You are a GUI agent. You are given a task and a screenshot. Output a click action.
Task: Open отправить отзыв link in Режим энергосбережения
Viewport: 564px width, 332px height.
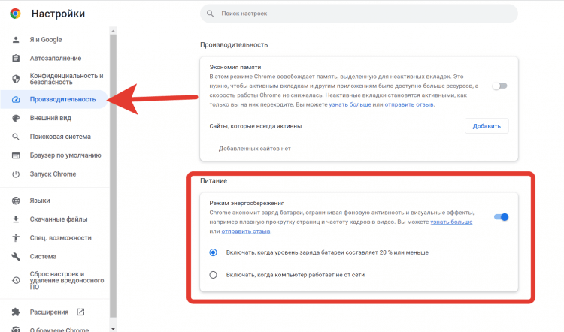246,231
